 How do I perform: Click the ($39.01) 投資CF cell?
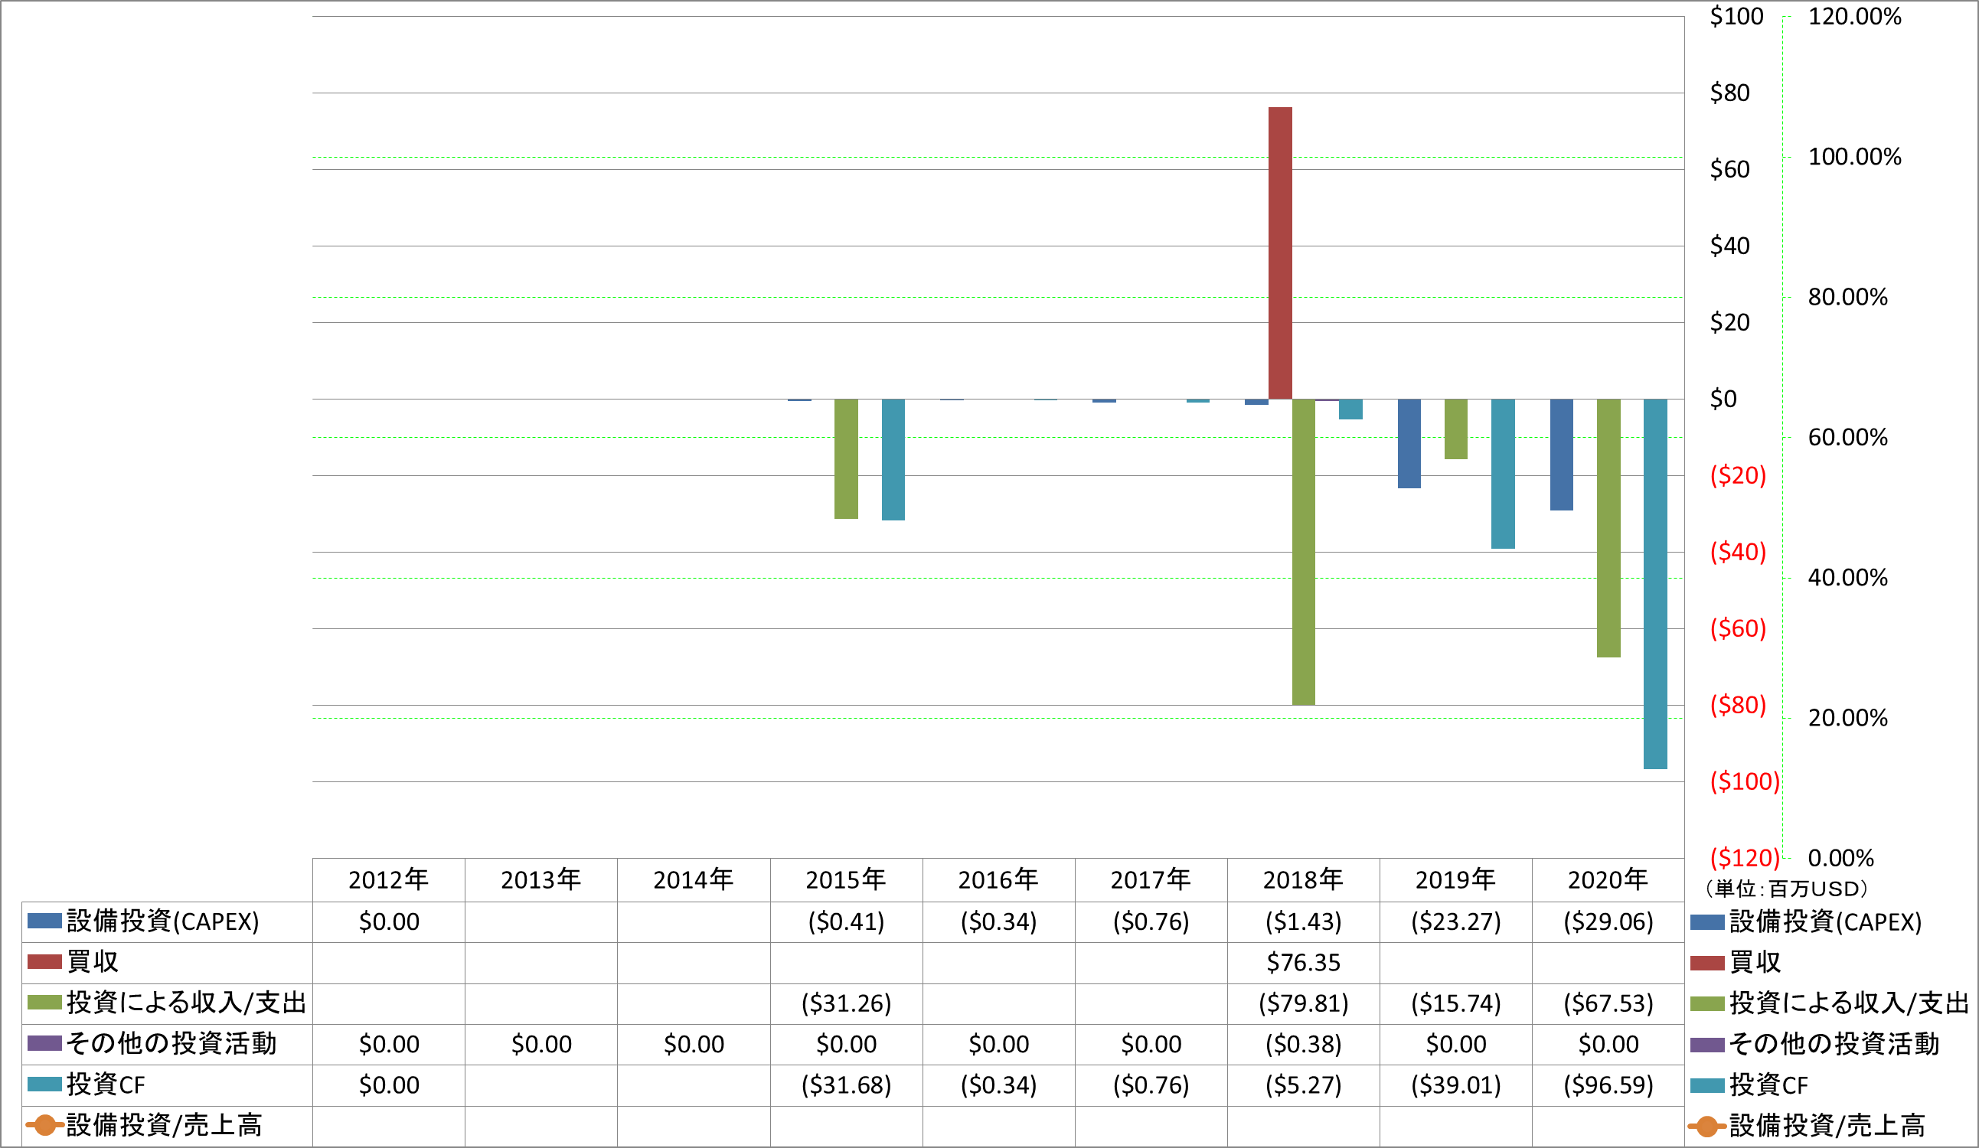pyautogui.click(x=1455, y=1085)
